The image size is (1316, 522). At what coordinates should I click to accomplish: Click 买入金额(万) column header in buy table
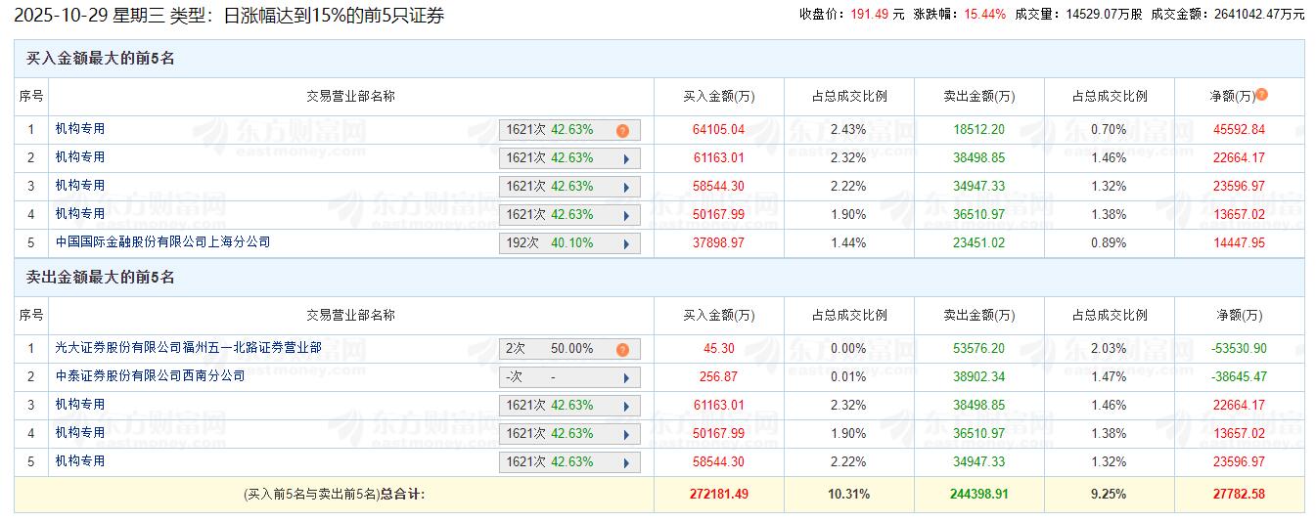[718, 97]
